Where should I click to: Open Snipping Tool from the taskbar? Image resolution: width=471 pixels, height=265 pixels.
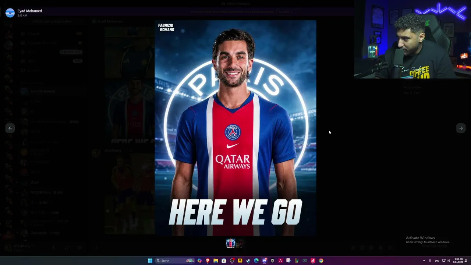click(x=288, y=261)
